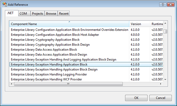Switch to the COM tab
Screen dimensions: 177x106
point(24,14)
